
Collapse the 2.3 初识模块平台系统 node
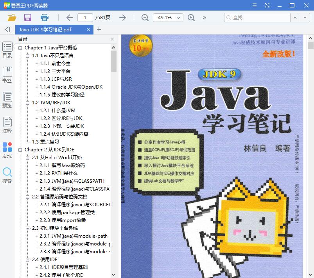pyautogui.click(x=27, y=228)
